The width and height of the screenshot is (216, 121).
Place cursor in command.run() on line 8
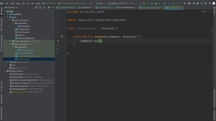tap(90, 41)
